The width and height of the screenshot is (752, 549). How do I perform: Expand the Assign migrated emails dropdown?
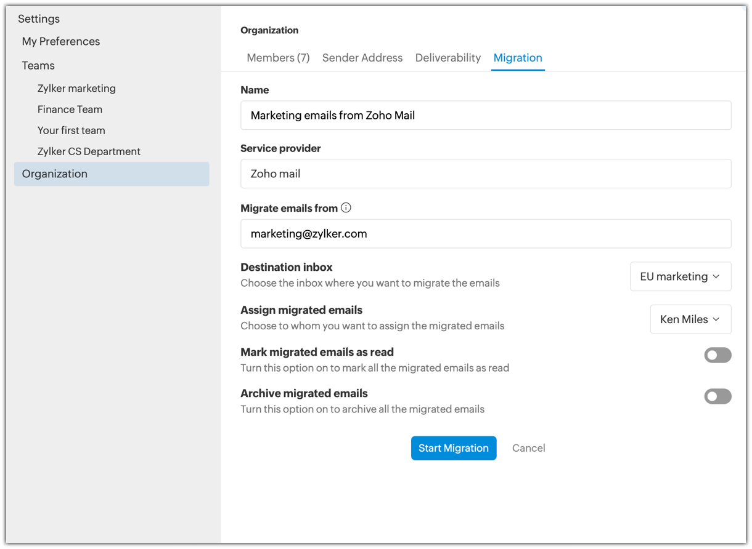pyautogui.click(x=690, y=319)
